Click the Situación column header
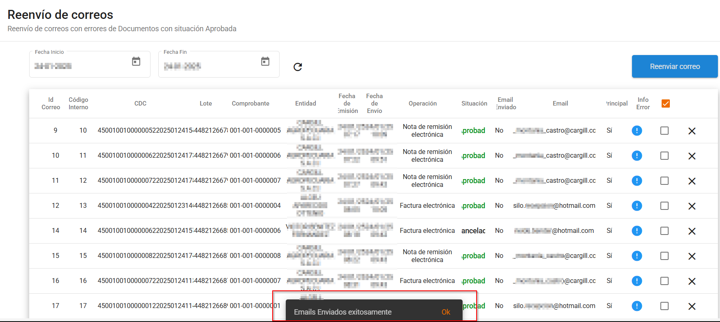 coord(474,103)
